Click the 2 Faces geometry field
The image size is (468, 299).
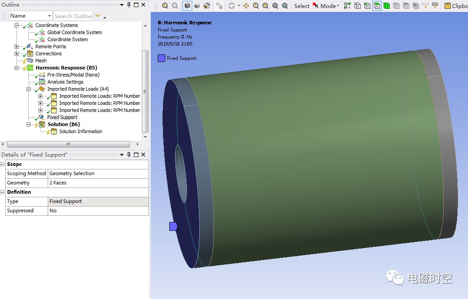(x=98, y=183)
